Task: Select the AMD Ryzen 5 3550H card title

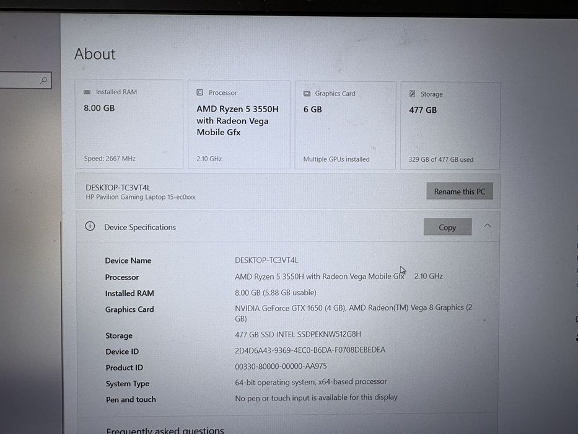Action: pyautogui.click(x=237, y=121)
